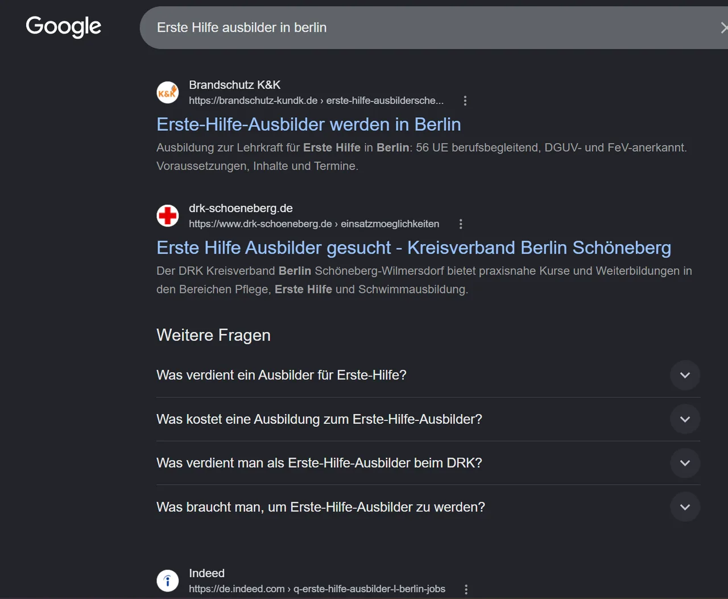Click the Brandschutz K&K favicon
Viewport: 728px width, 599px height.
pos(168,92)
